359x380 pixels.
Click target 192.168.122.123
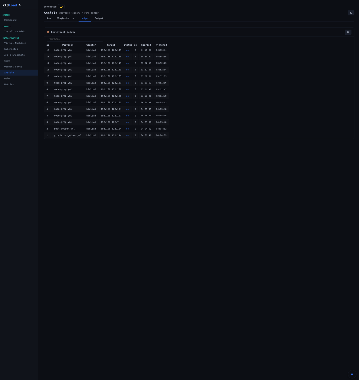(x=111, y=70)
